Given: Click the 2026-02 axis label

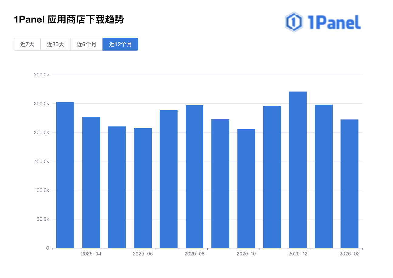Looking at the screenshot, I should click(x=350, y=254).
